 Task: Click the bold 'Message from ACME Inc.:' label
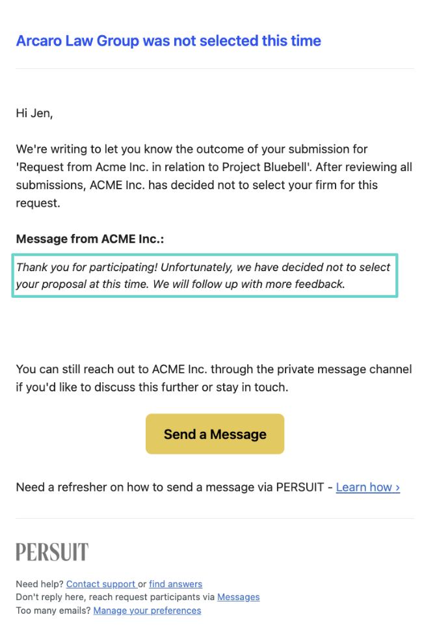(90, 239)
